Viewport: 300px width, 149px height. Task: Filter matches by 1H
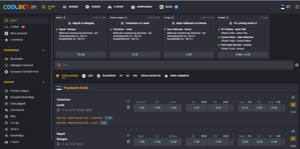pyautogui.click(x=121, y=76)
